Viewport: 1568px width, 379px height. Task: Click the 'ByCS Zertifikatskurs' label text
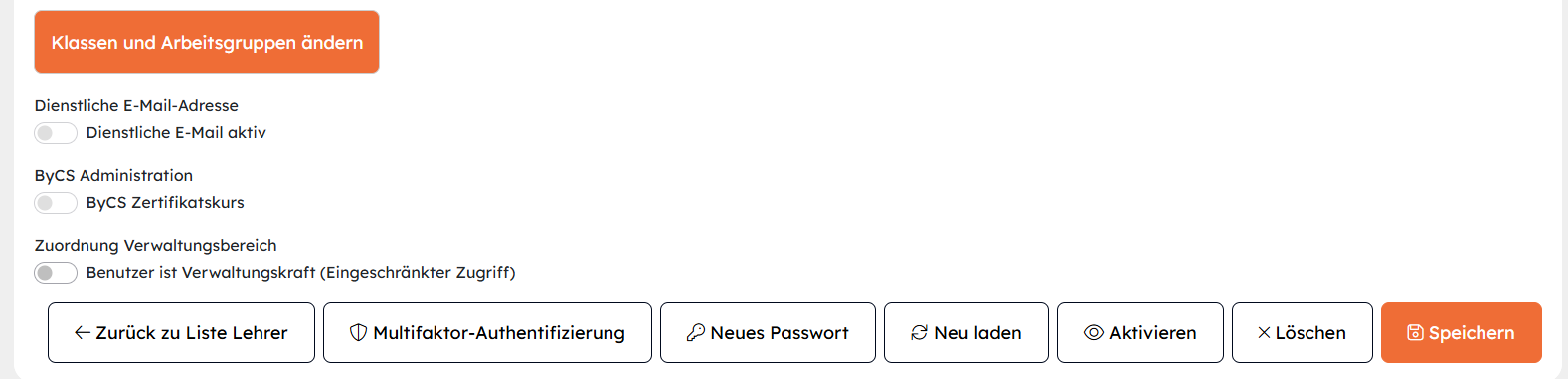point(165,203)
